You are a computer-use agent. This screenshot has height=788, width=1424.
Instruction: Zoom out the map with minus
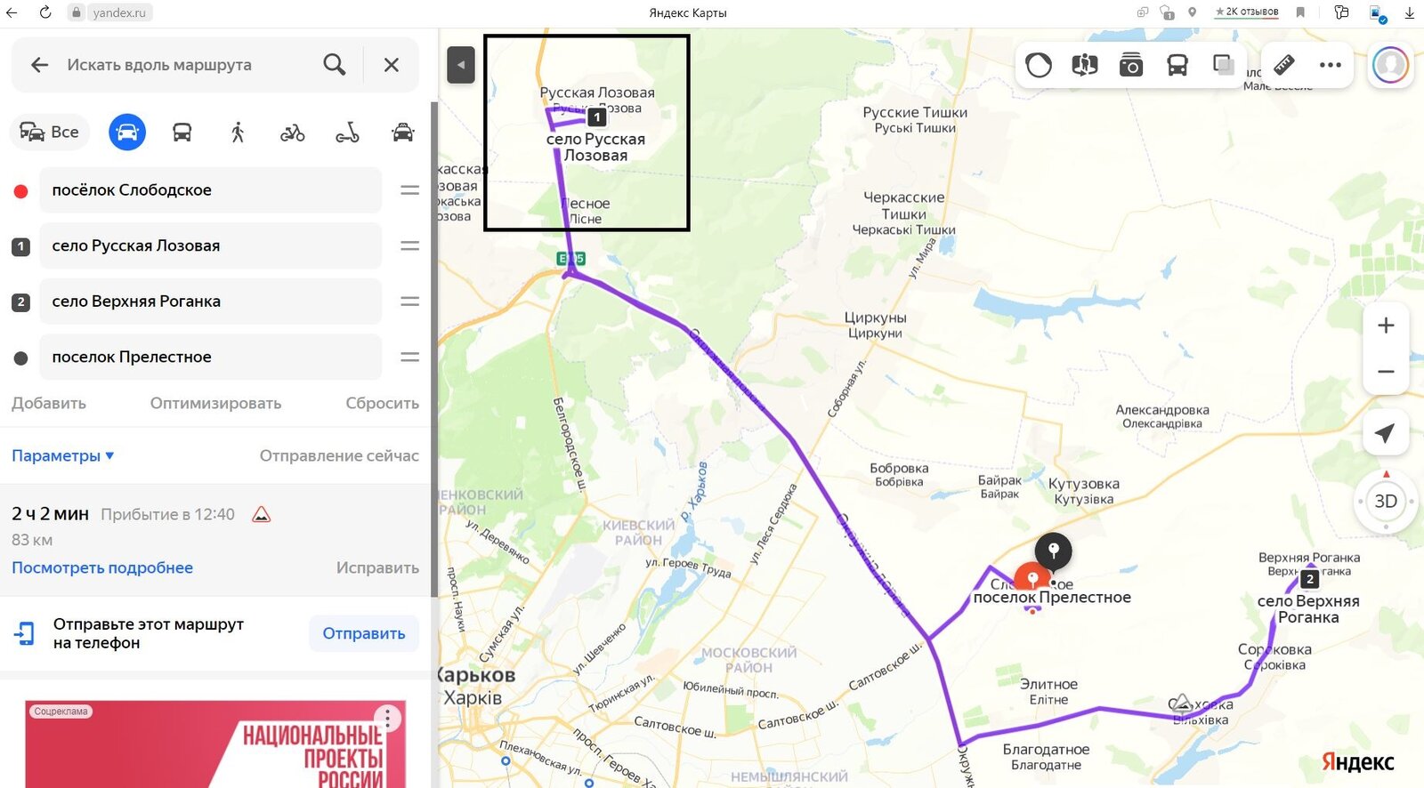pos(1386,372)
